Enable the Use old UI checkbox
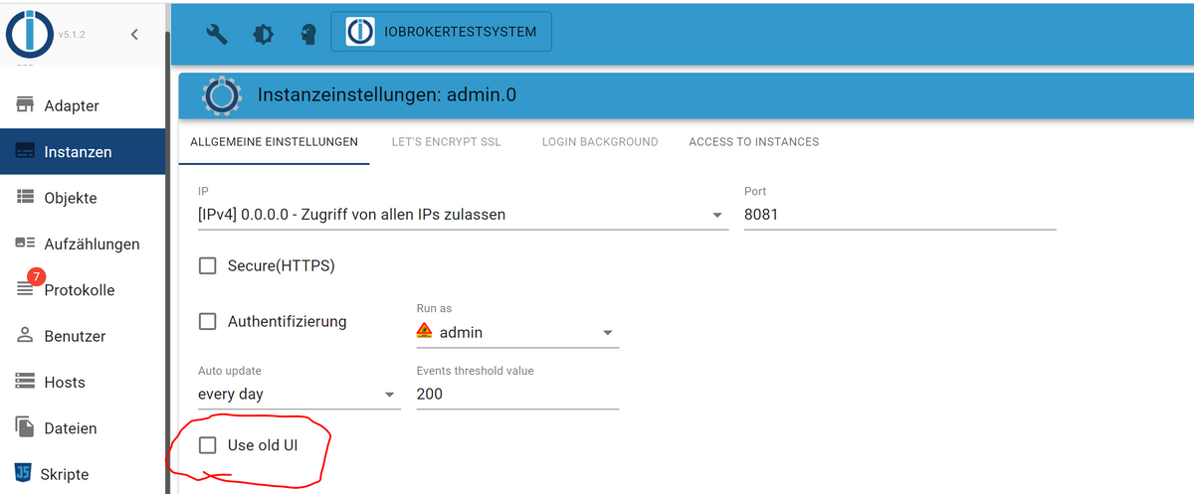This screenshot has height=494, width=1194. click(208, 445)
